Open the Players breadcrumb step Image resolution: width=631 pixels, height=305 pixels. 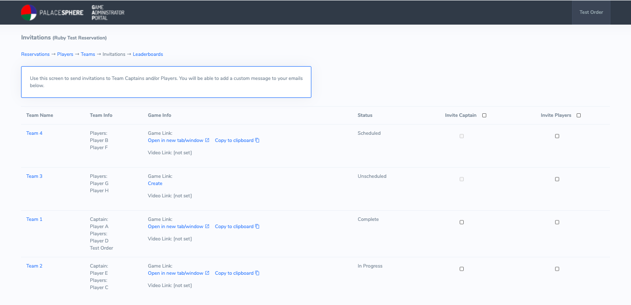65,54
